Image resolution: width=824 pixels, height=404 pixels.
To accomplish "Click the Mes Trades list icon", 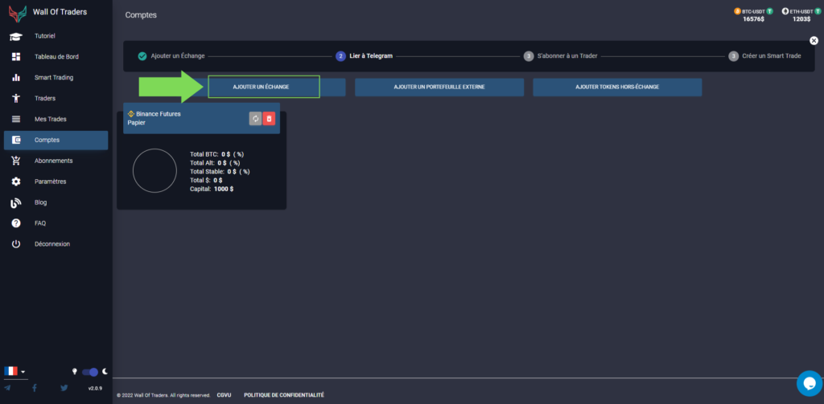I will [16, 119].
